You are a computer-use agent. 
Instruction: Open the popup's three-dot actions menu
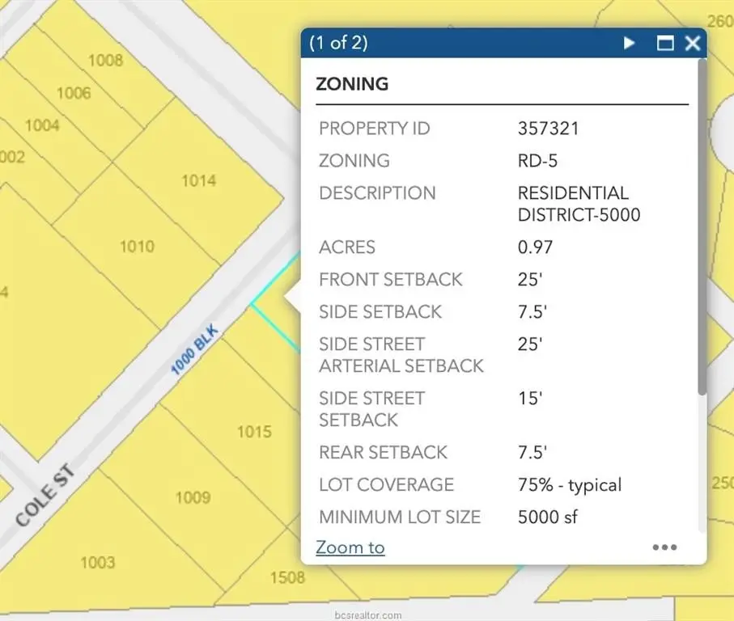pyautogui.click(x=664, y=547)
